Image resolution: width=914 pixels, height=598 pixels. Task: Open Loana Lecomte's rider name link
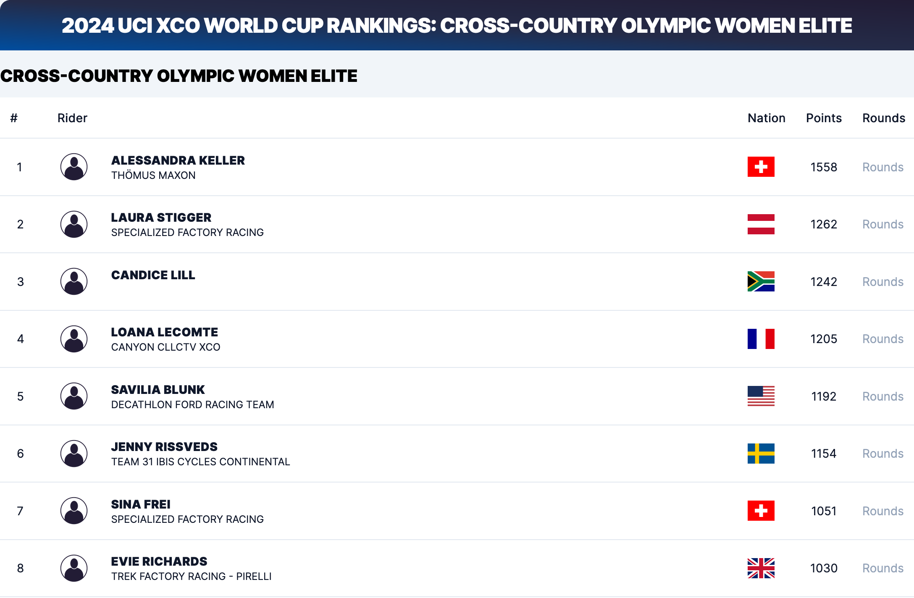pos(165,332)
